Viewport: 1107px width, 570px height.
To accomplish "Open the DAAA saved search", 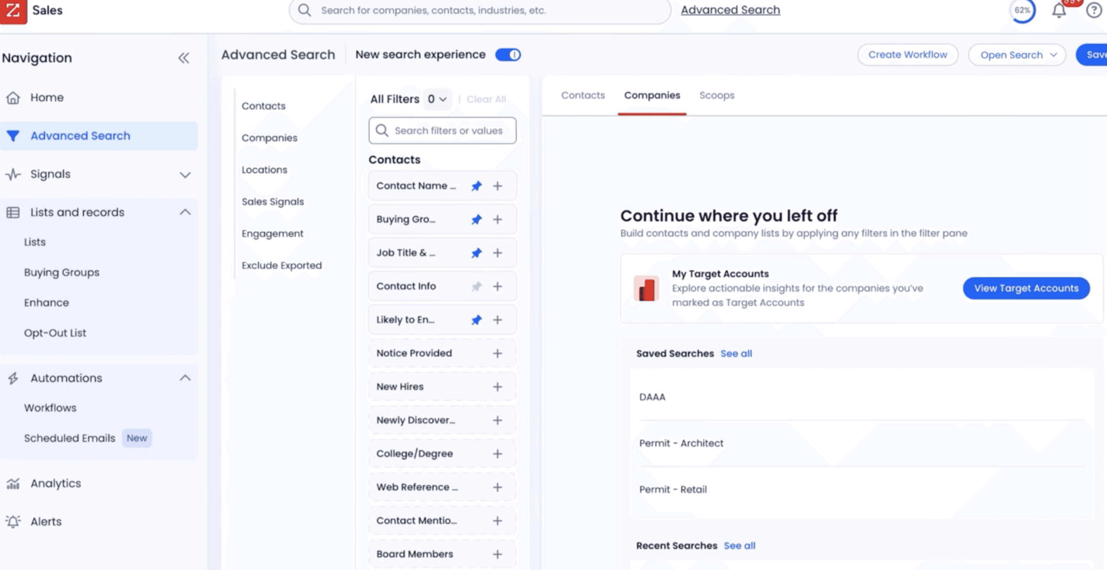I will (861, 397).
